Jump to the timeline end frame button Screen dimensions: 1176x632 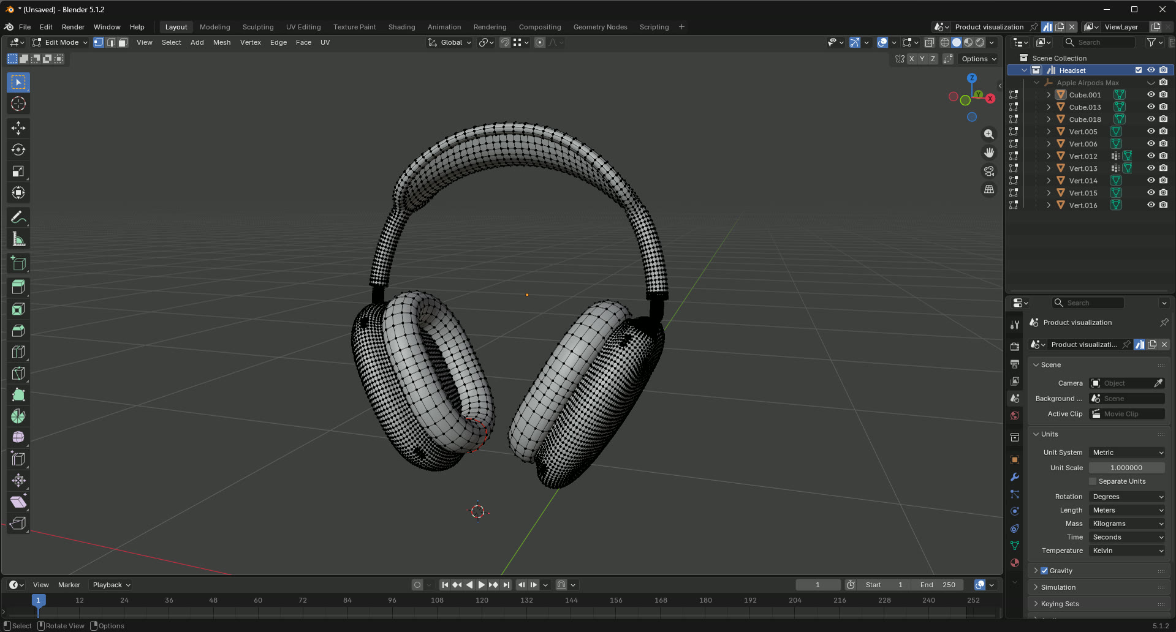pos(506,585)
